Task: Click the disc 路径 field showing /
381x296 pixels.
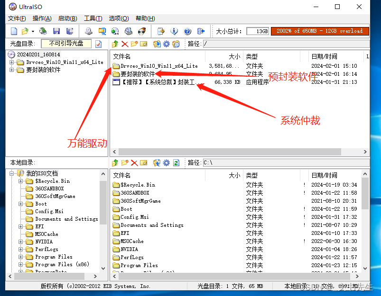Action: pos(286,44)
